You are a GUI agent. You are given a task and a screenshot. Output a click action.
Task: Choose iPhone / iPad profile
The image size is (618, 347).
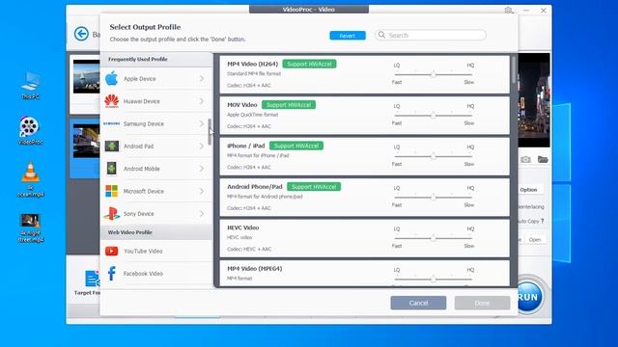click(364, 156)
